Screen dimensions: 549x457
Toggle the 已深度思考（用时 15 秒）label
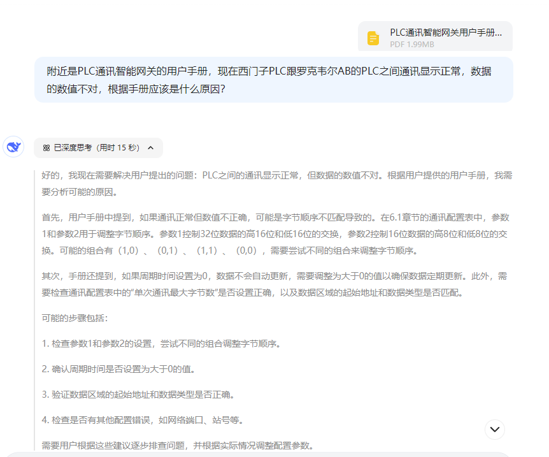96,148
